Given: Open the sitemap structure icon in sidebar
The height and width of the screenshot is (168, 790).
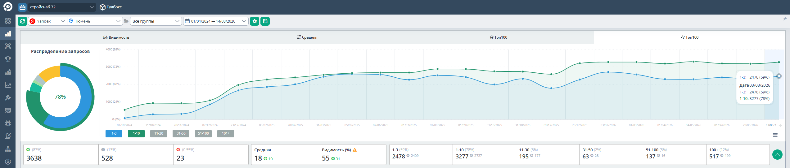Looking at the screenshot, I should (8, 149).
